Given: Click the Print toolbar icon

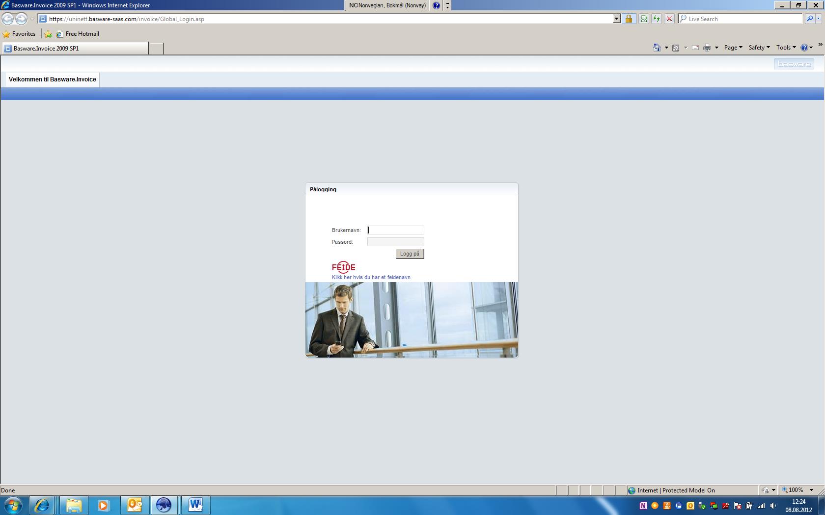Looking at the screenshot, I should click(x=707, y=48).
